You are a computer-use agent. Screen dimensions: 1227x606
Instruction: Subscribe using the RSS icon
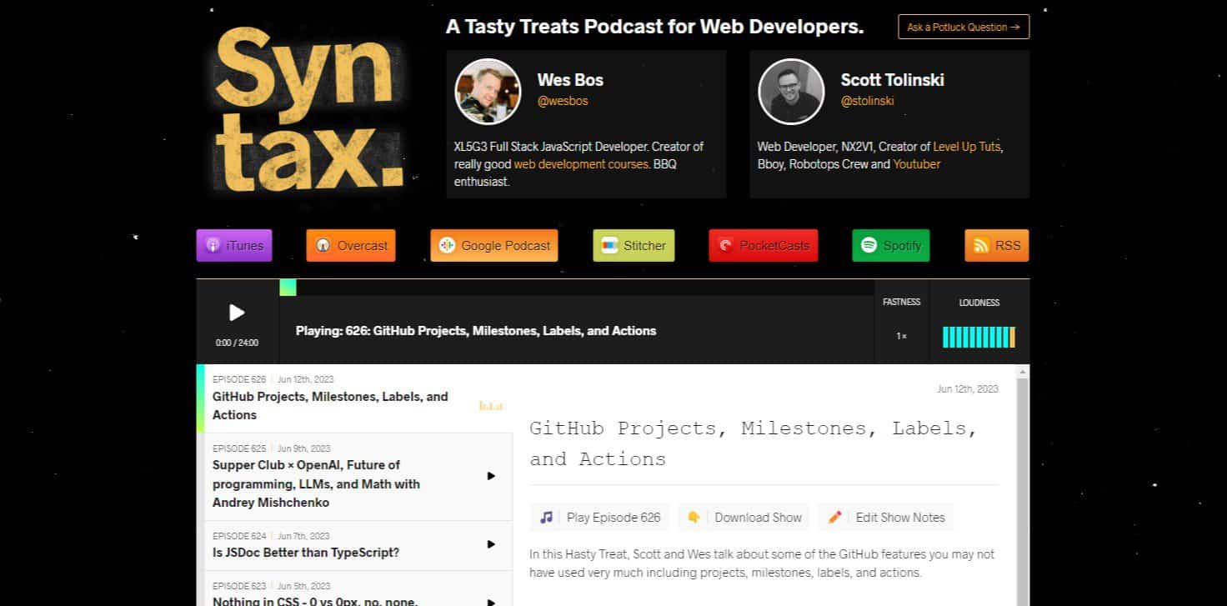tap(996, 245)
